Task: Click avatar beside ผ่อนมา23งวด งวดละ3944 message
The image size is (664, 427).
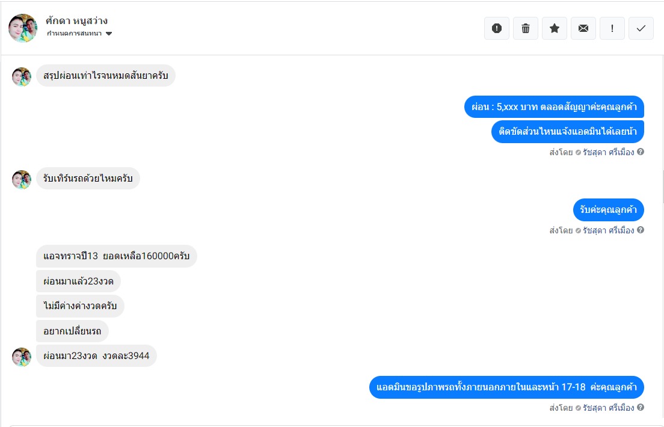Action: click(22, 357)
